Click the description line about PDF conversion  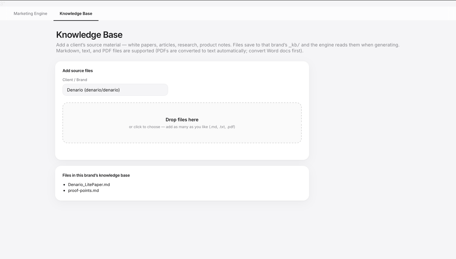click(180, 51)
